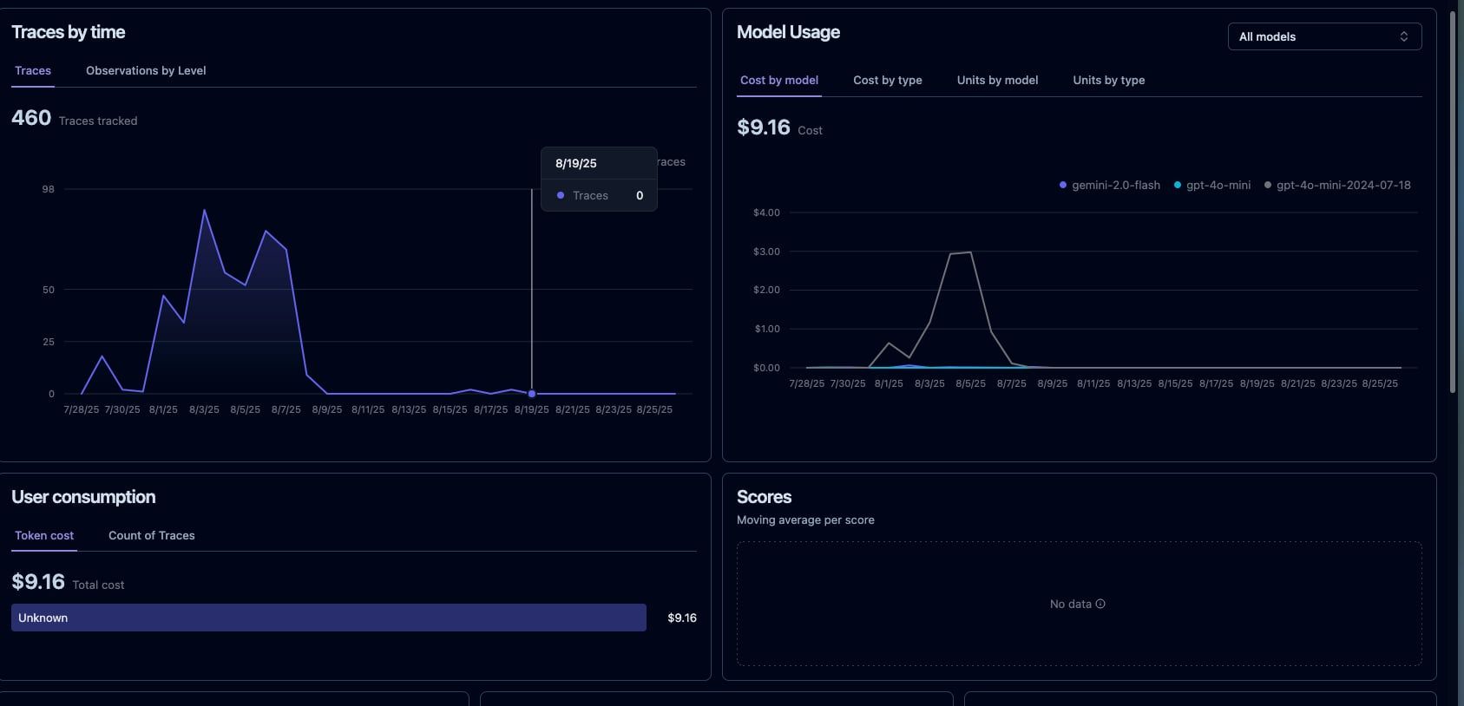This screenshot has width=1464, height=706.
Task: Click the $9.16 Cost figure in Model Usage
Action: coord(764,127)
